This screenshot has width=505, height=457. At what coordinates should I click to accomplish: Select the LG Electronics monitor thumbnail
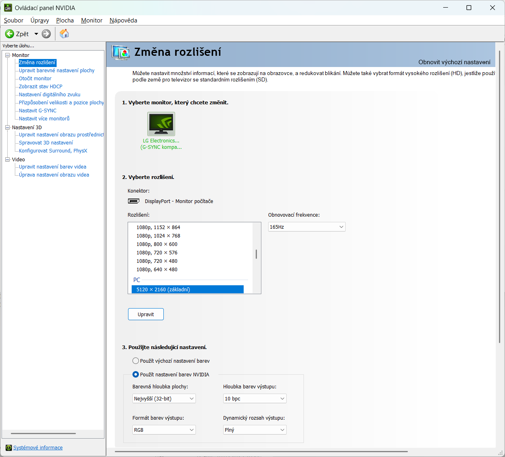coord(161,124)
